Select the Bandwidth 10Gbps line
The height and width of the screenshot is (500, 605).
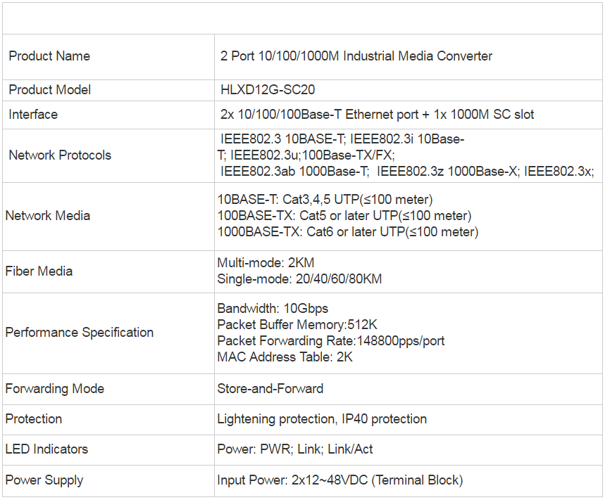[x=273, y=309]
